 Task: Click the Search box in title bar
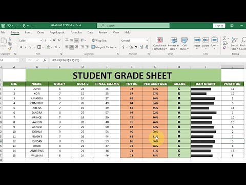[133, 26]
